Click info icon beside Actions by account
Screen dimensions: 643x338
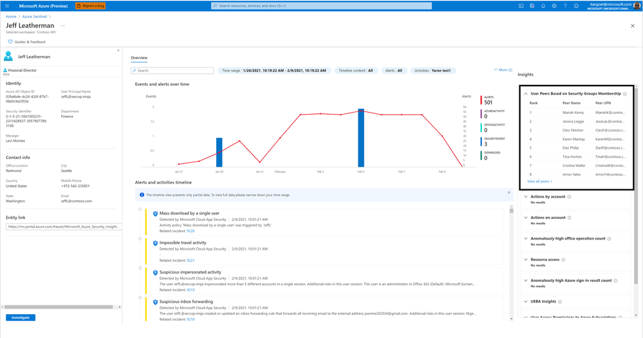tap(569, 197)
